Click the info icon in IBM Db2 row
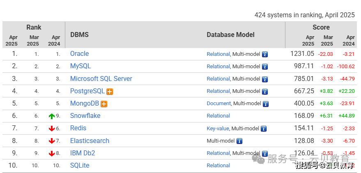The height and width of the screenshot is (173, 361). (x=265, y=153)
